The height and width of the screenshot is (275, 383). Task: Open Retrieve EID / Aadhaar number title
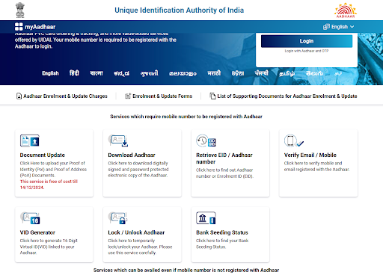[x=224, y=158]
